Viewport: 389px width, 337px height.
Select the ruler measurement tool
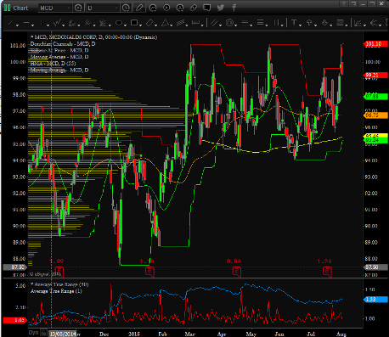[196, 23]
